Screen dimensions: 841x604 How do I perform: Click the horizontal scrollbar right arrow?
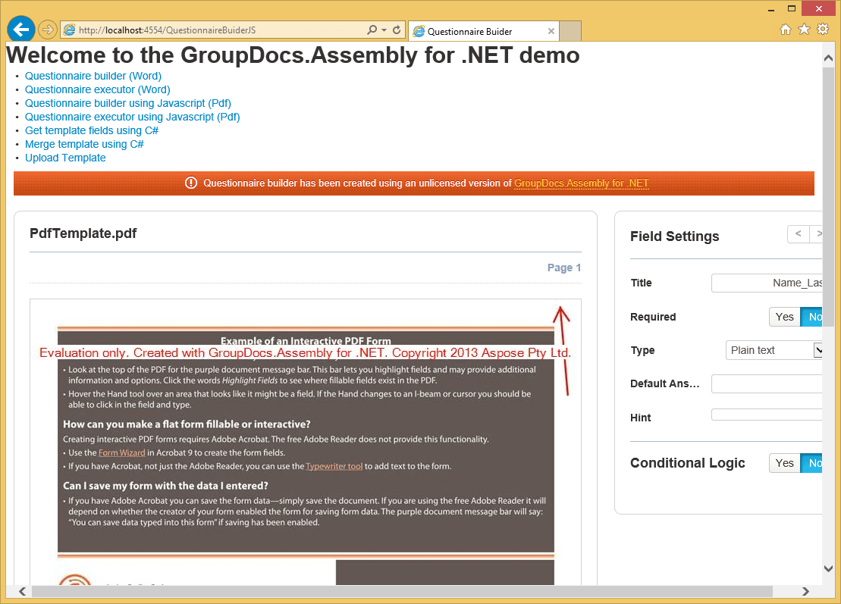pyautogui.click(x=805, y=591)
